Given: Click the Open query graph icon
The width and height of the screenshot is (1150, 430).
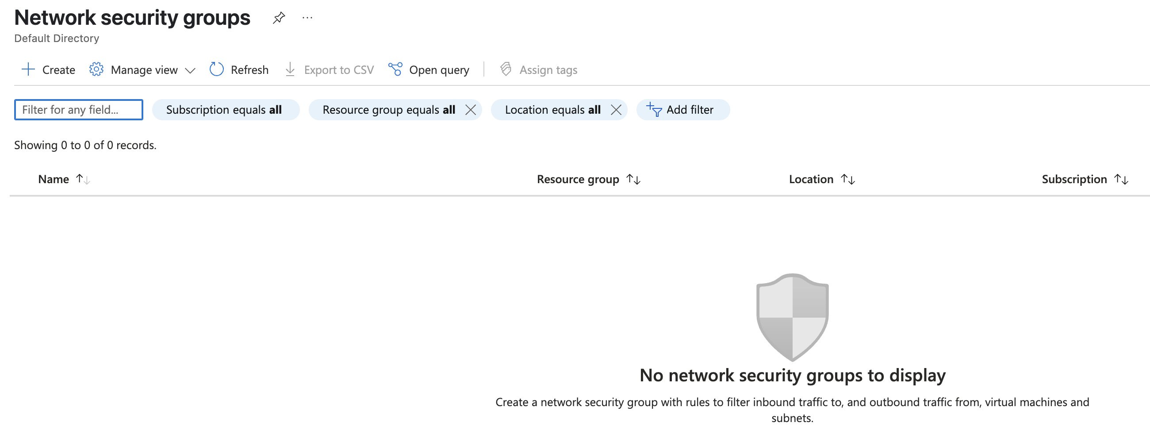Looking at the screenshot, I should [x=395, y=69].
